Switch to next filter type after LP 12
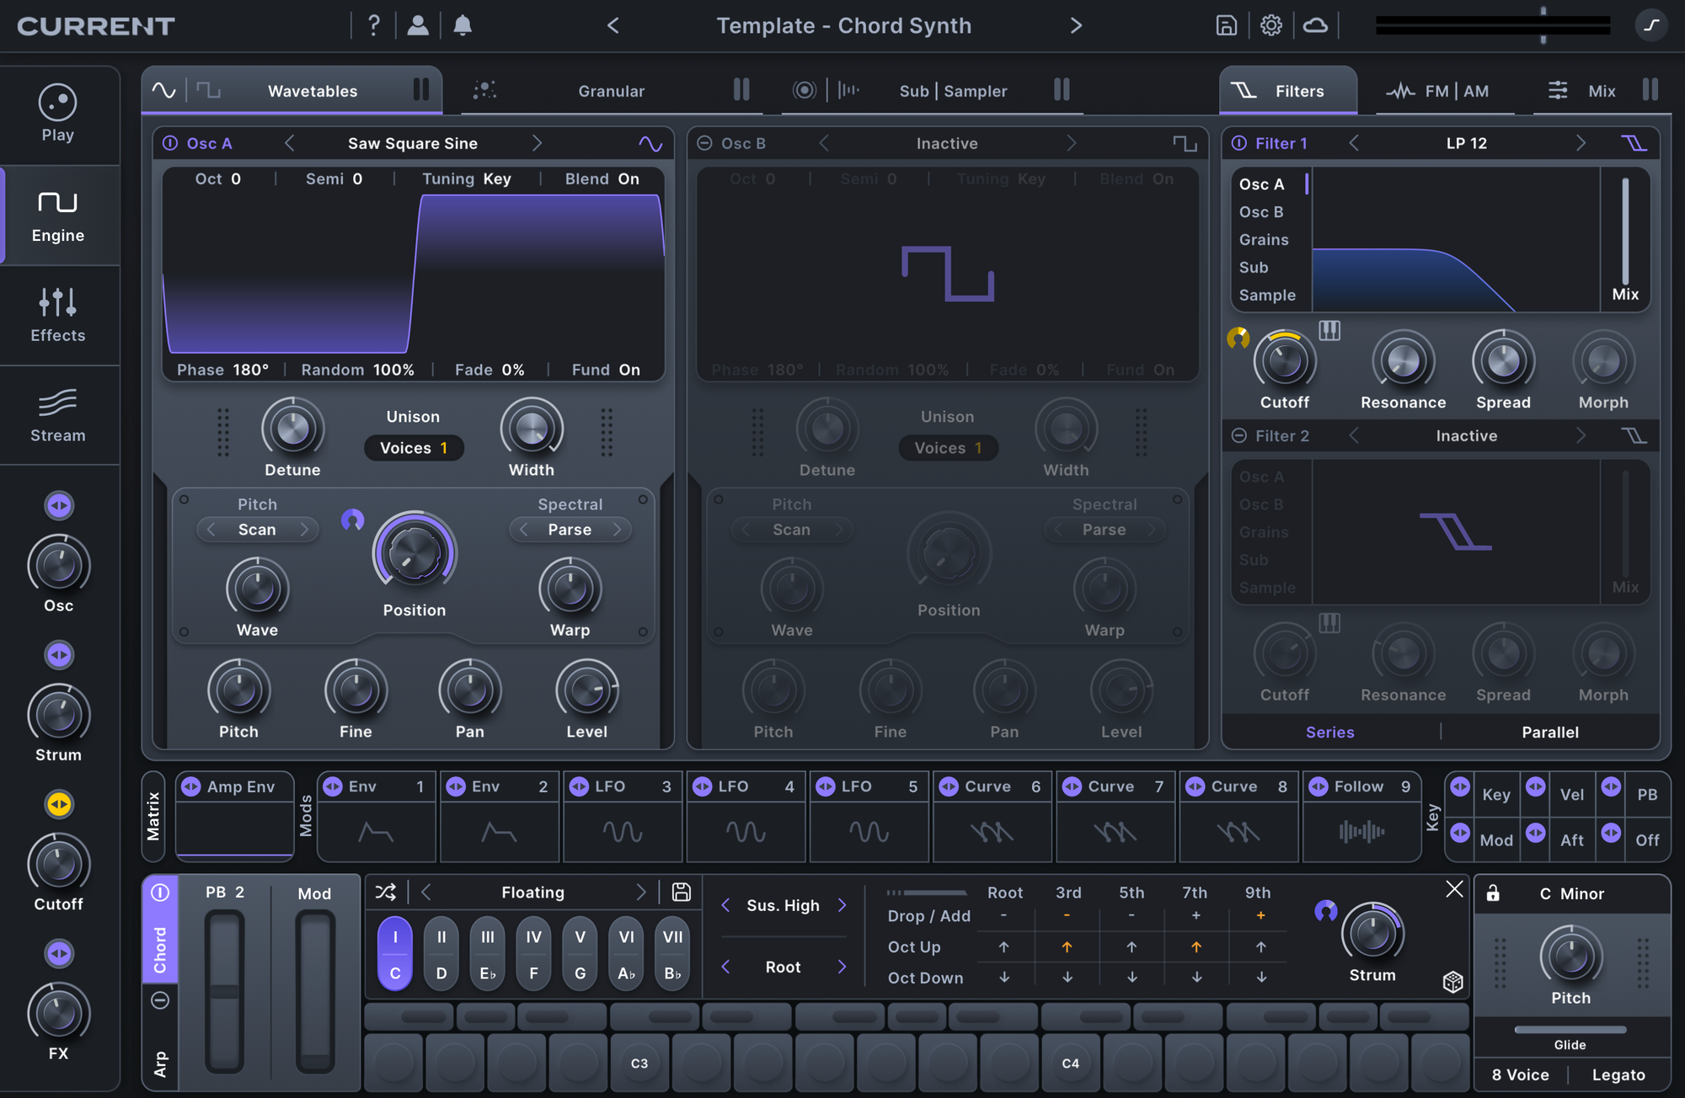The height and width of the screenshot is (1098, 1685). pyautogui.click(x=1581, y=143)
